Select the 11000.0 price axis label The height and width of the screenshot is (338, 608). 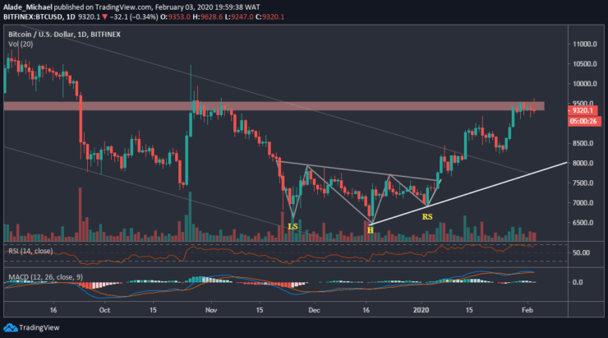(x=585, y=44)
